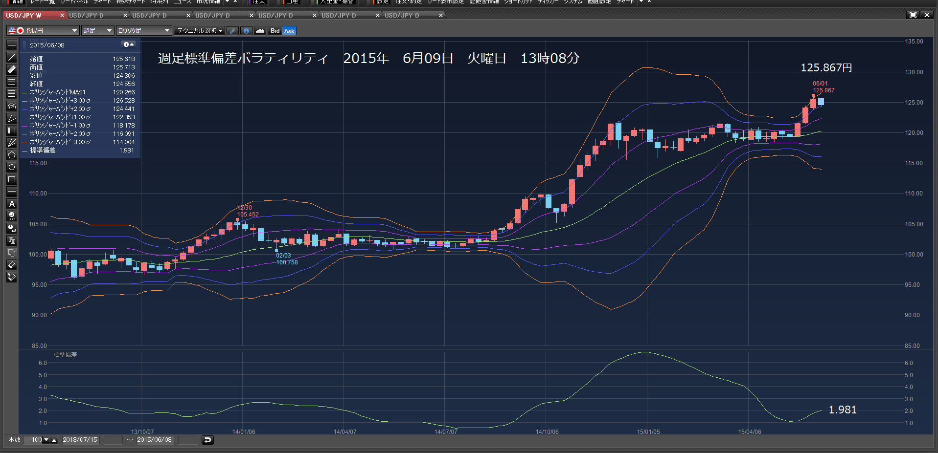Click the ボリンジャーバンド-3.00σ legend row
The image size is (938, 453).
tap(79, 142)
